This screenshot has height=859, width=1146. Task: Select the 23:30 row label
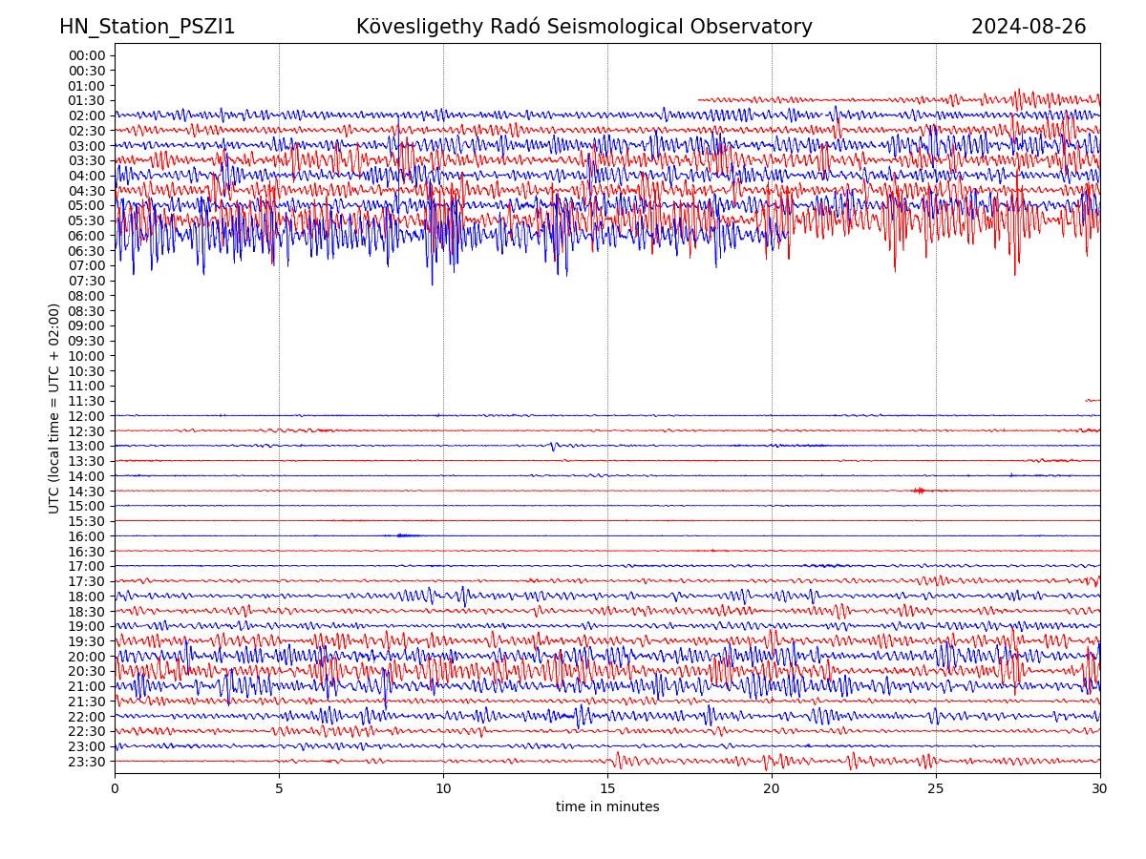[x=86, y=762]
